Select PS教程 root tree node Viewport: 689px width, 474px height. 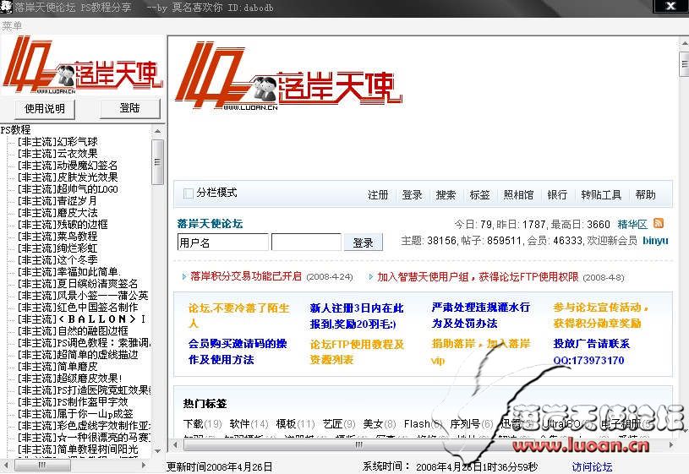(15, 129)
